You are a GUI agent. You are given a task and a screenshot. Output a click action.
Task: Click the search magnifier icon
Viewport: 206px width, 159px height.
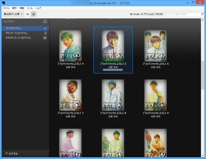(202, 14)
